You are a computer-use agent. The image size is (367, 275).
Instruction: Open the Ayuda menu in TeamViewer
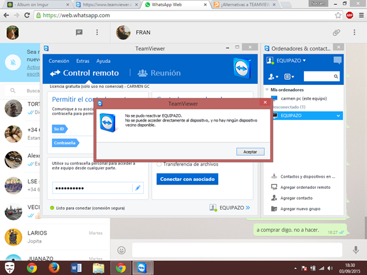pos(103,61)
